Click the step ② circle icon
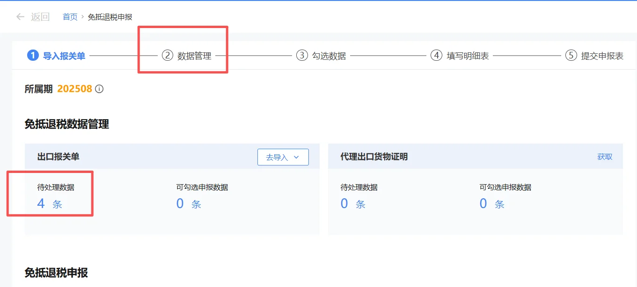The image size is (637, 287). [166, 55]
